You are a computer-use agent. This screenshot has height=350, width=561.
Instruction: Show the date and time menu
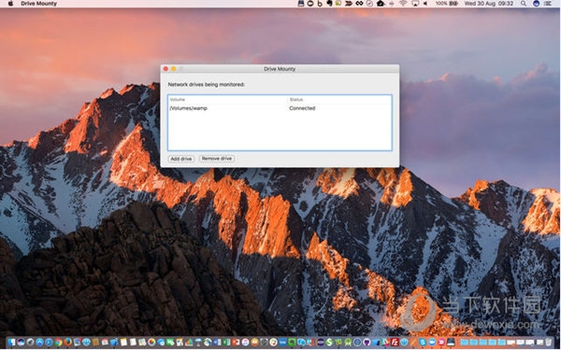[489, 4]
